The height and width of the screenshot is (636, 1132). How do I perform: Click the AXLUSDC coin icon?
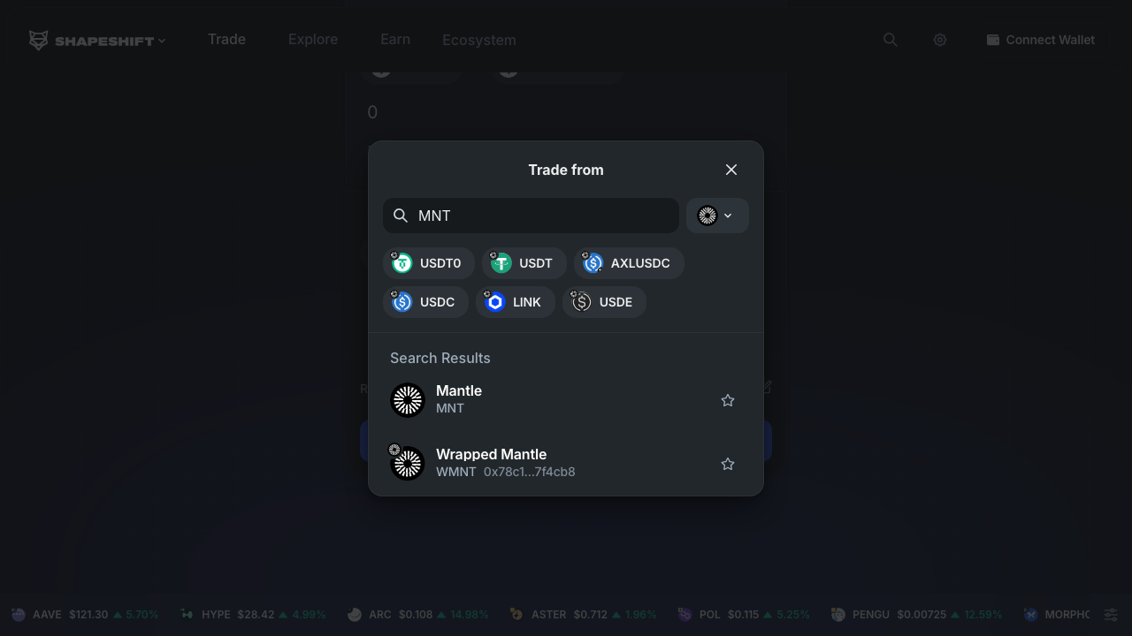tap(593, 263)
